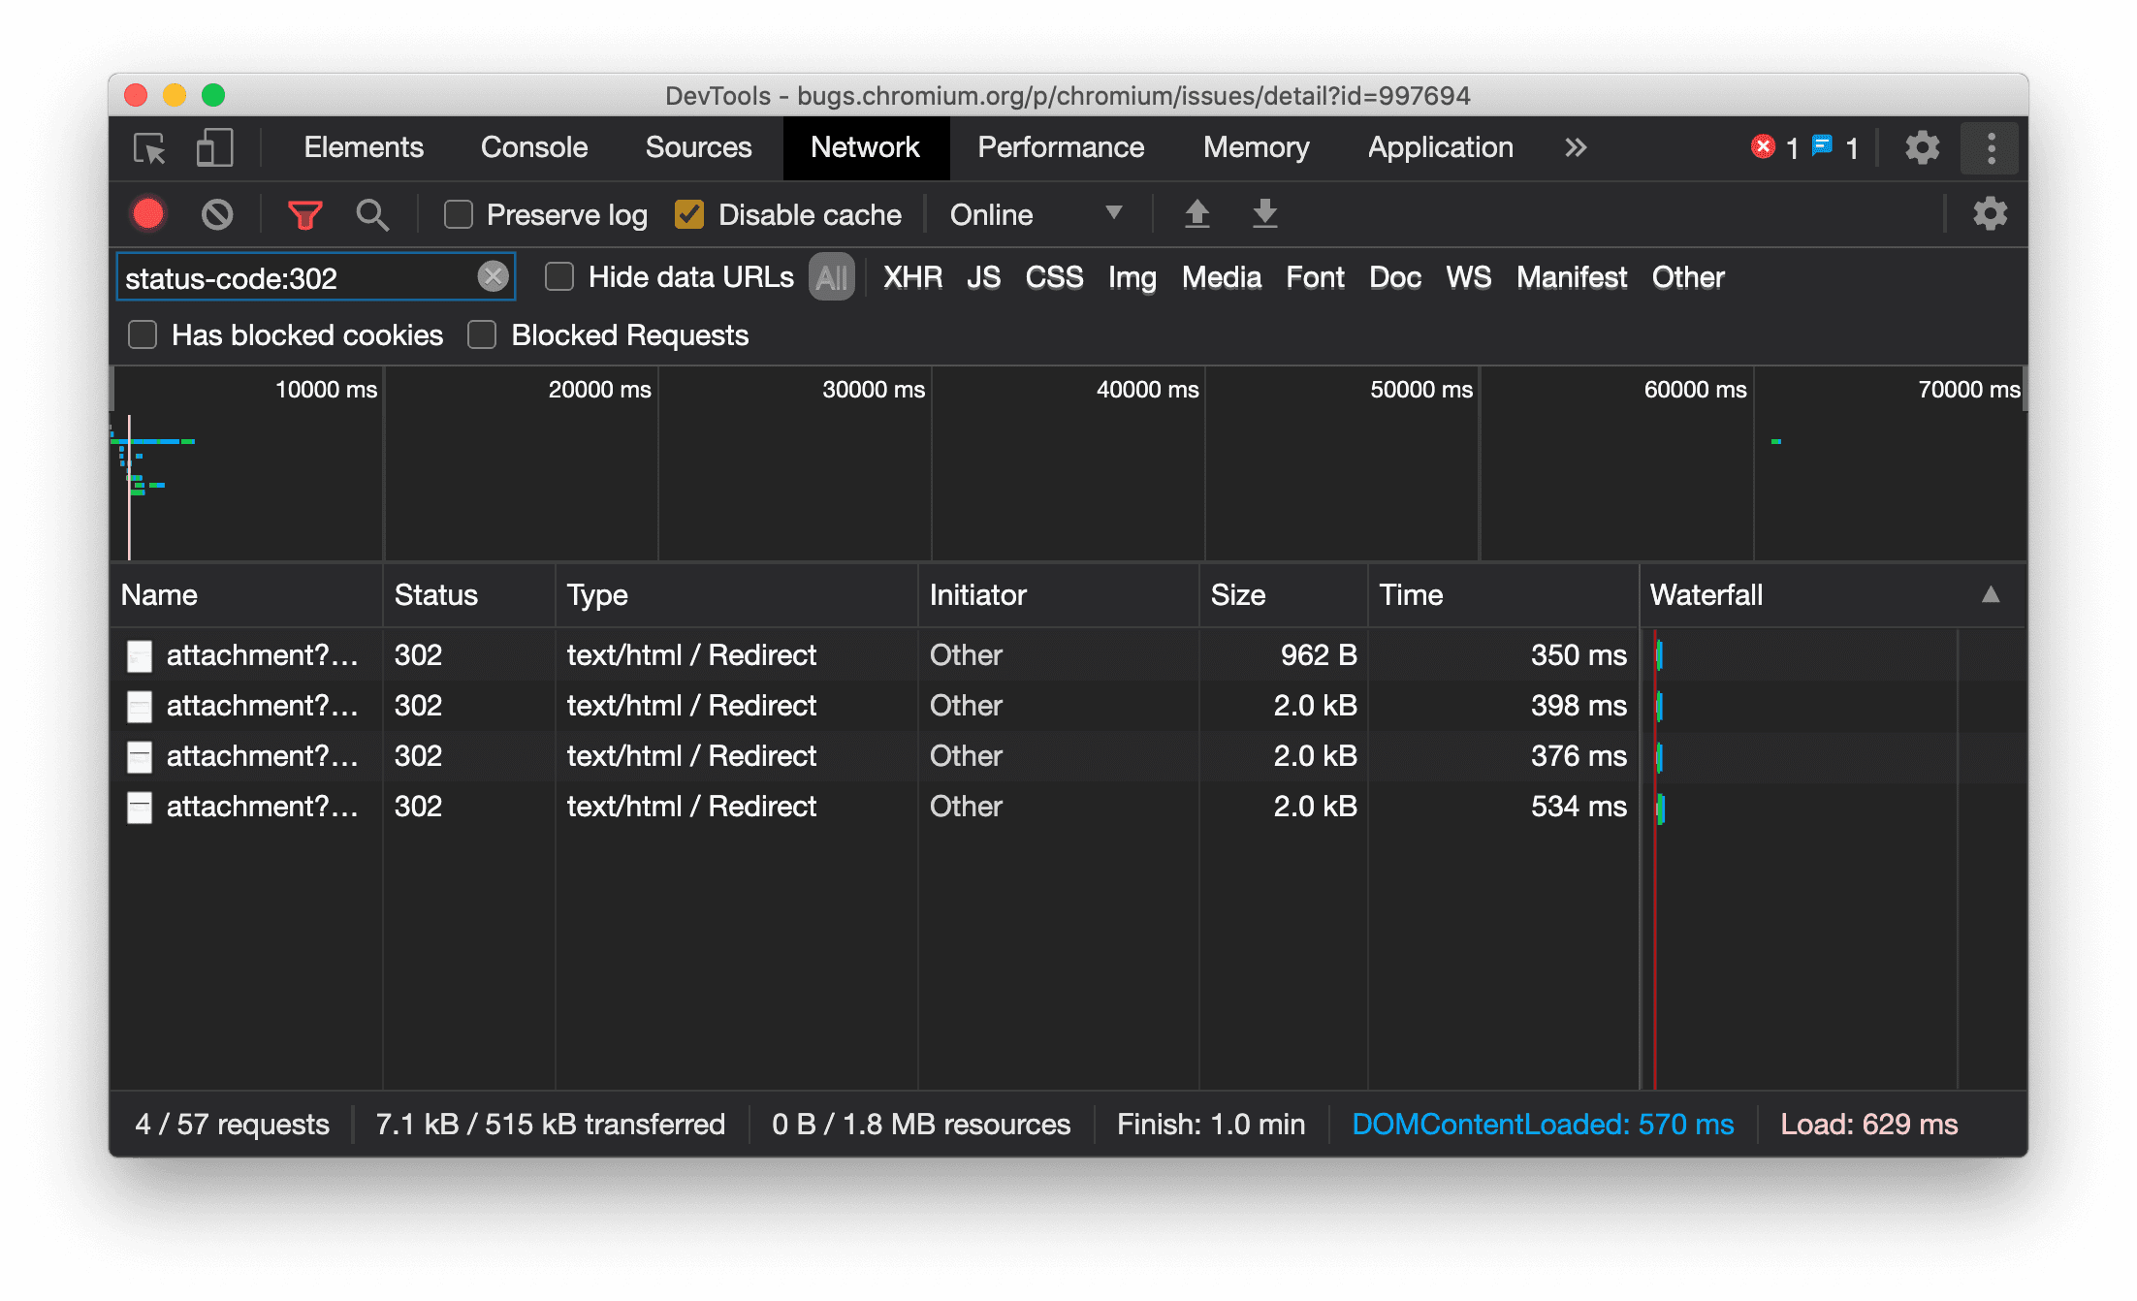Click the import HAR file upload icon
The height and width of the screenshot is (1301, 2137).
1196,214
